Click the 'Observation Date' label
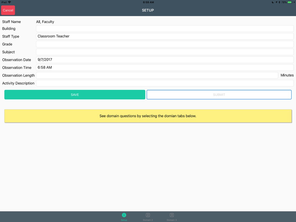 click(17, 60)
